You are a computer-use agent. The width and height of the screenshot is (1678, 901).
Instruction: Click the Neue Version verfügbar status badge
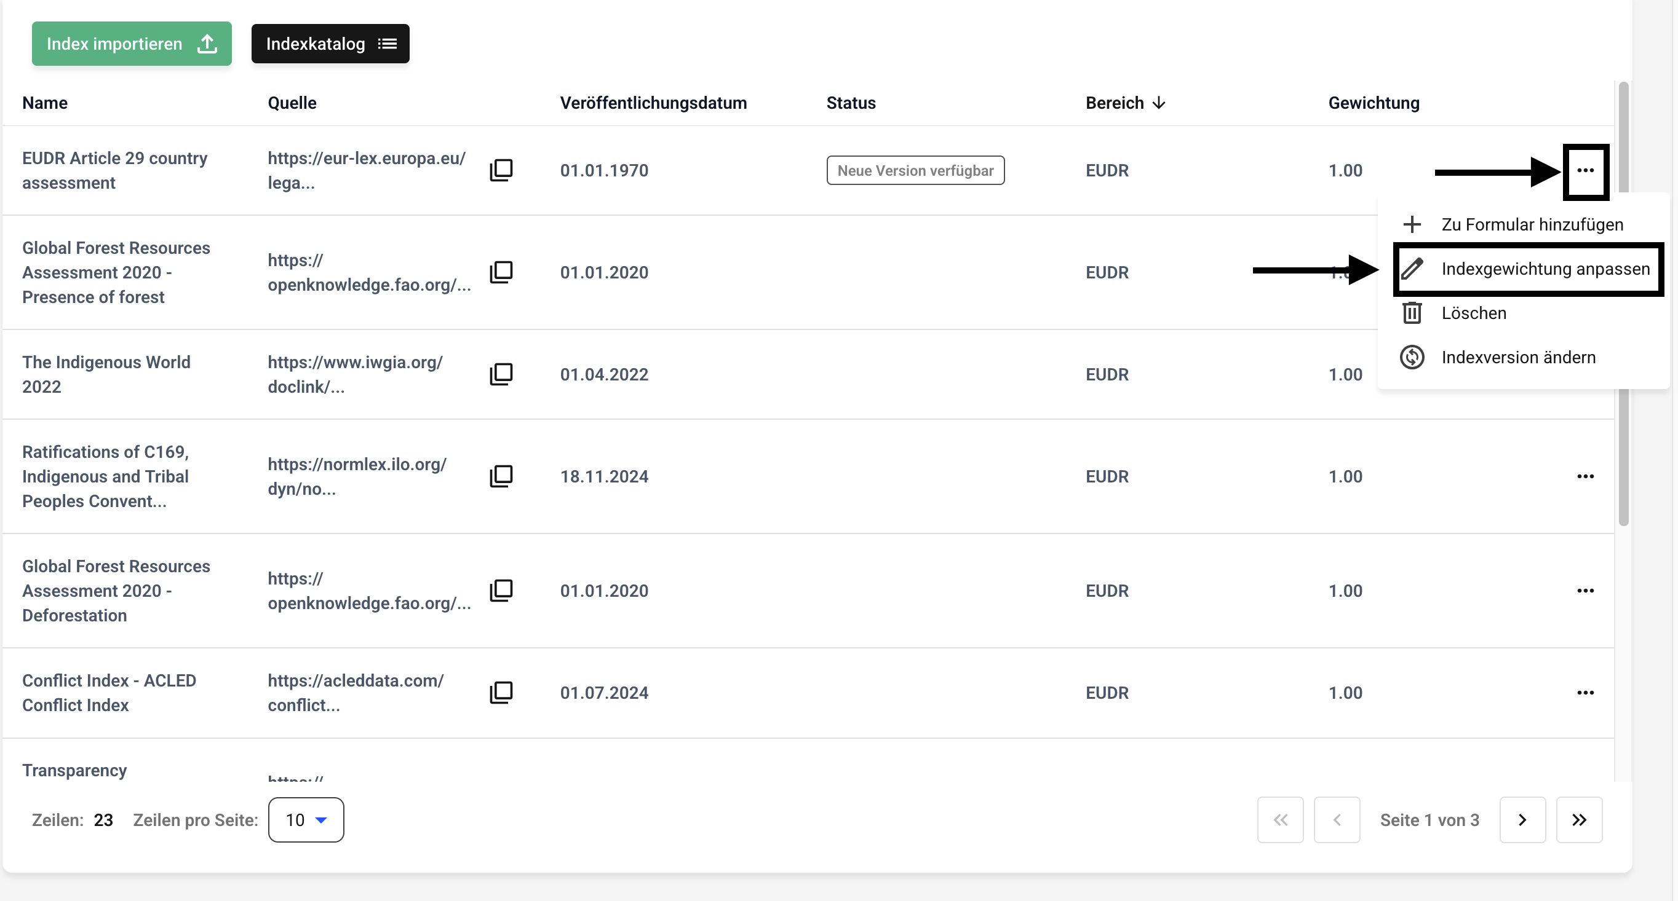pyautogui.click(x=915, y=171)
